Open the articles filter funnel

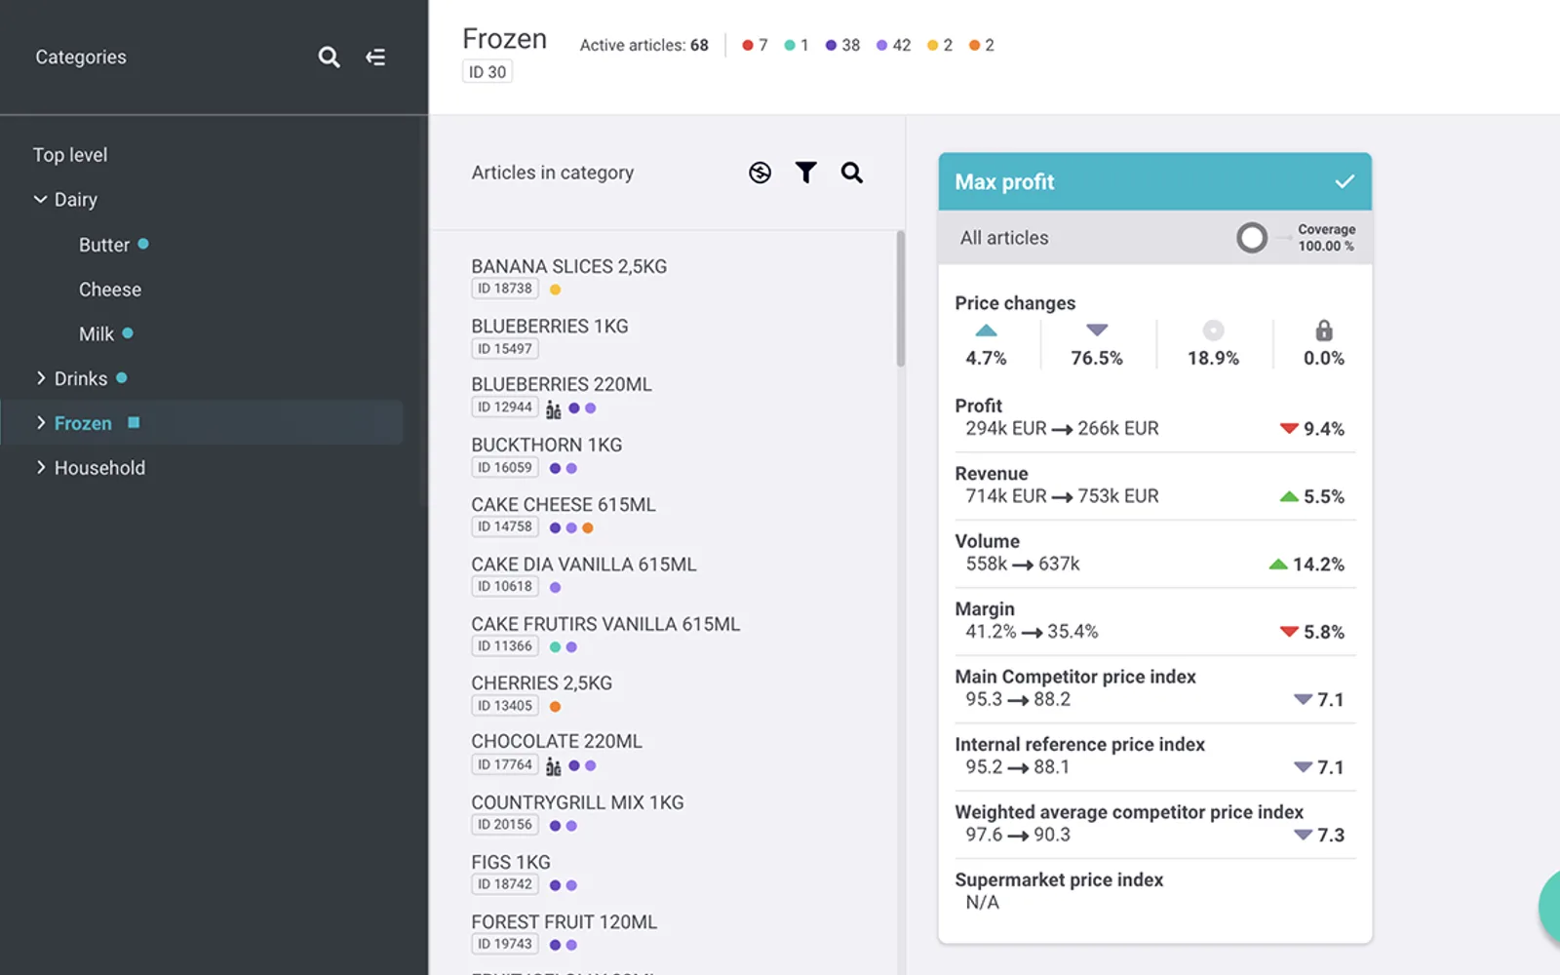pos(805,173)
